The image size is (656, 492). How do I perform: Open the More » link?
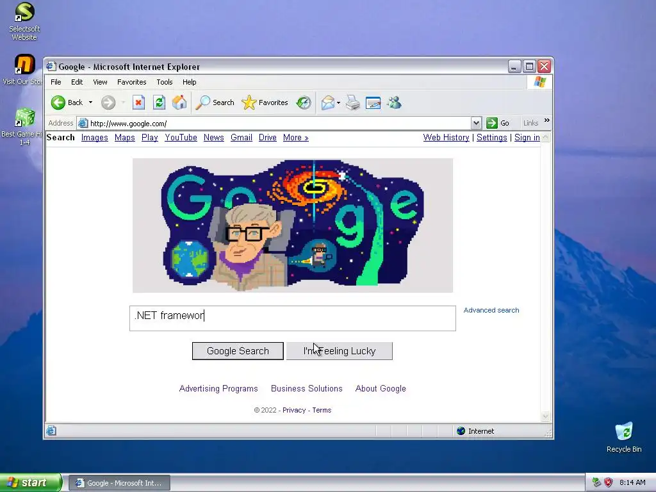[x=296, y=138]
